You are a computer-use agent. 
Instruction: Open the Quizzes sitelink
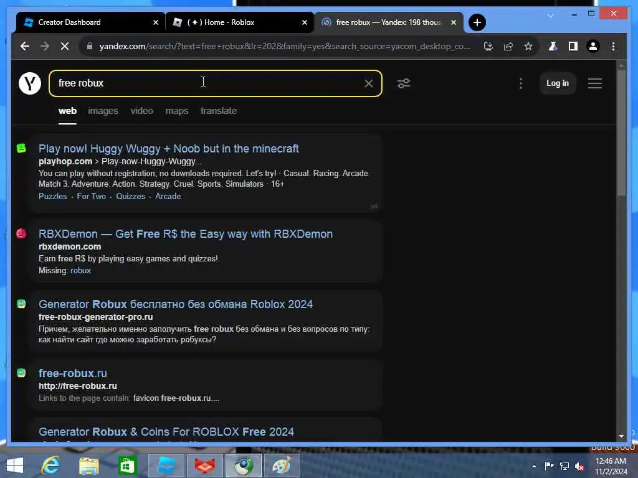[x=130, y=196]
